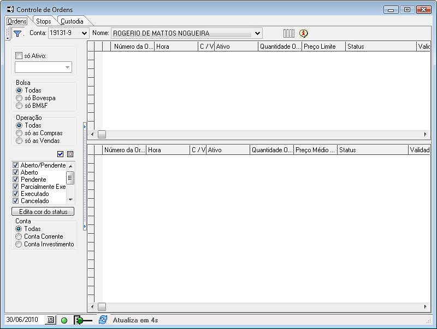Click the 'Edita cor do status' button
The width and height of the screenshot is (437, 329).
[x=43, y=211]
